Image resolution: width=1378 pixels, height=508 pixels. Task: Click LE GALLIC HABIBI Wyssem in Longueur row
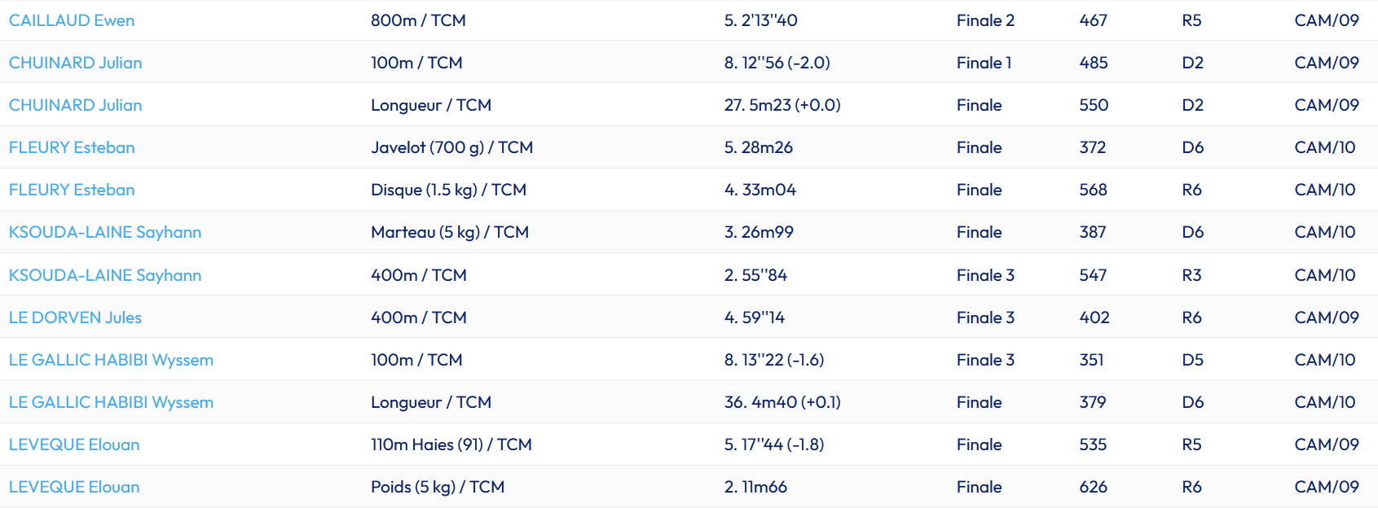click(111, 402)
